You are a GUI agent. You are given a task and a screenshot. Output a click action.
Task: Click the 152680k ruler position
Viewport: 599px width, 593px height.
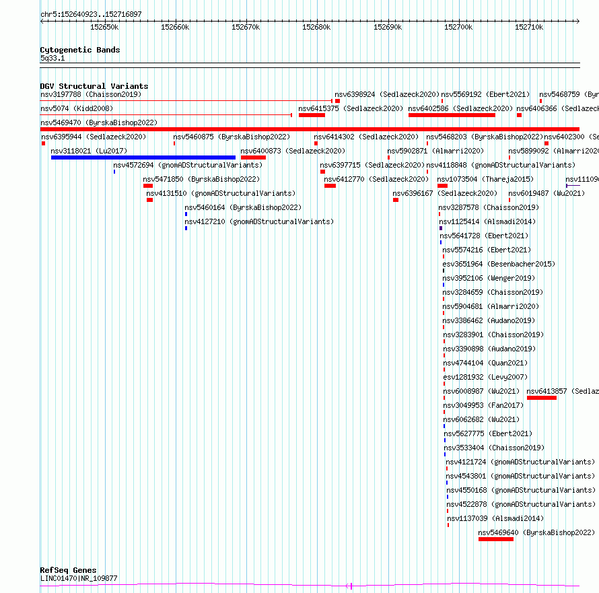pyautogui.click(x=316, y=27)
